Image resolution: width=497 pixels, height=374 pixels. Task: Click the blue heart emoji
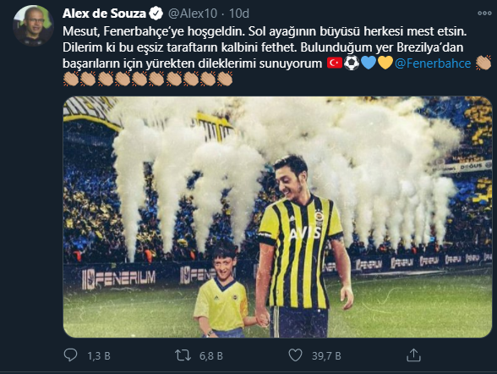[369, 63]
